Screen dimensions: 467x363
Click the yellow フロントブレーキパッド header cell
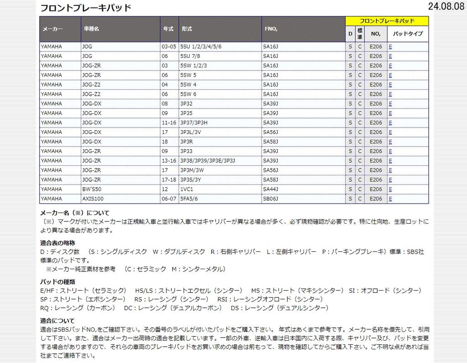(x=387, y=21)
